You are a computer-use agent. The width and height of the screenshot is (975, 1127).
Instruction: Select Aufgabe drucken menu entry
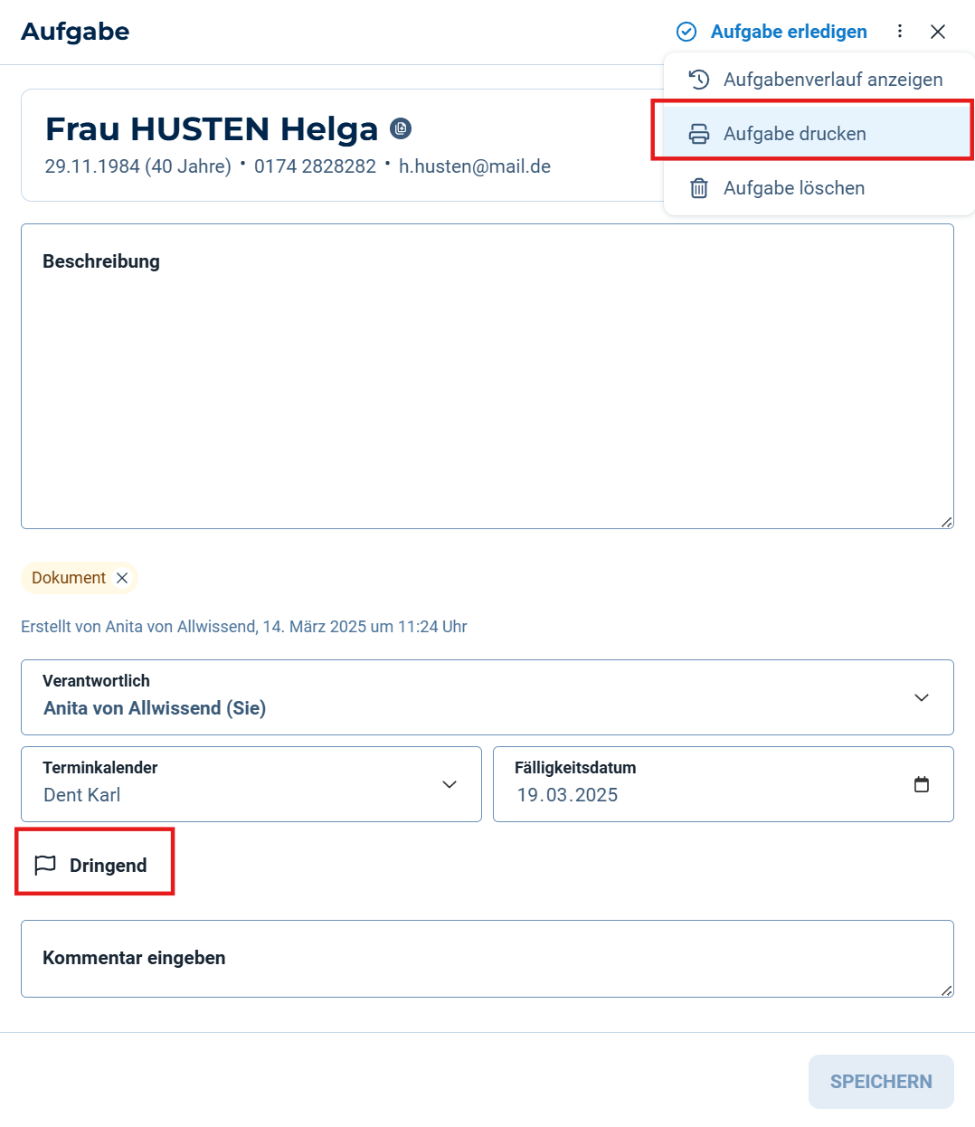point(819,134)
